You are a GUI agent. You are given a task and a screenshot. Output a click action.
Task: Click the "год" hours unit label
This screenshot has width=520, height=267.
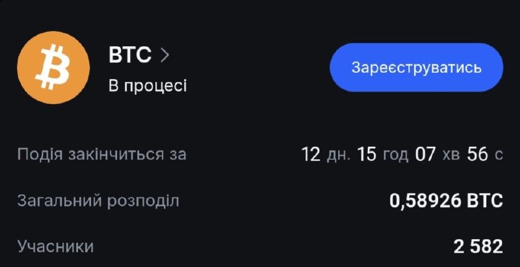(396, 155)
